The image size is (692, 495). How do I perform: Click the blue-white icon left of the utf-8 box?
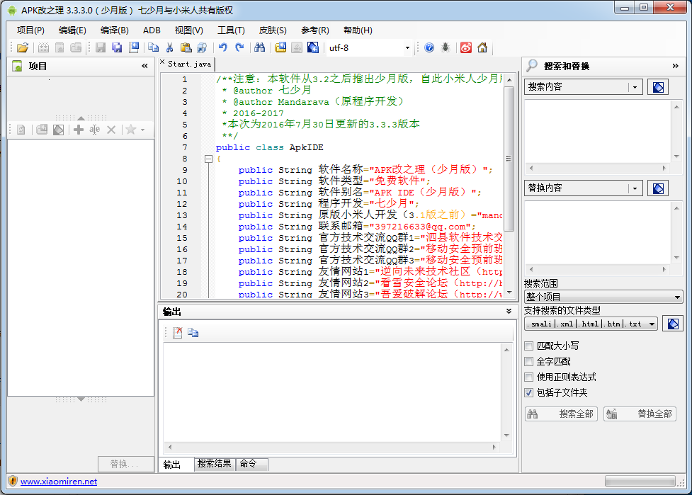coord(313,47)
